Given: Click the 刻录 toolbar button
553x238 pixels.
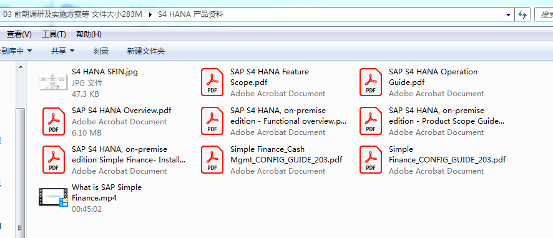Looking at the screenshot, I should coord(101,51).
